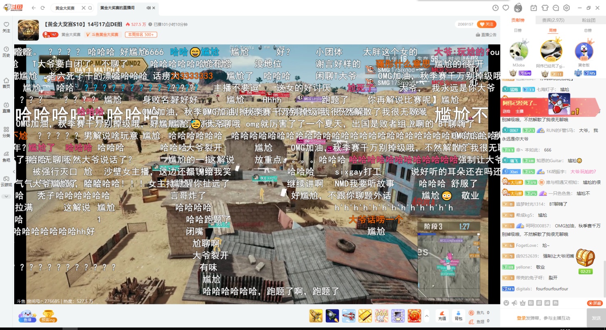The height and width of the screenshot is (330, 606).
Task: Open 直播公告 announcement
Action: (486, 35)
